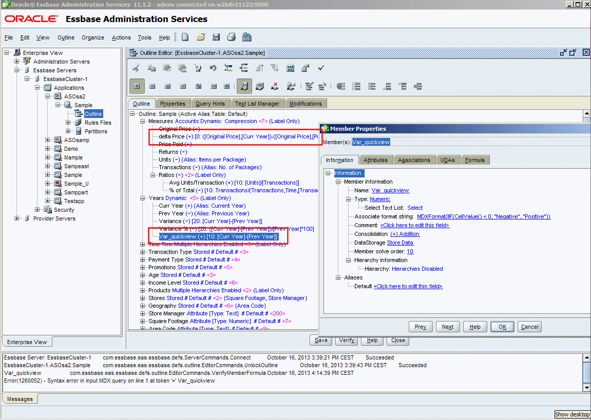Image resolution: width=591 pixels, height=420 pixels.
Task: Collapse the Aliases section in Member Properties
Action: click(338, 277)
